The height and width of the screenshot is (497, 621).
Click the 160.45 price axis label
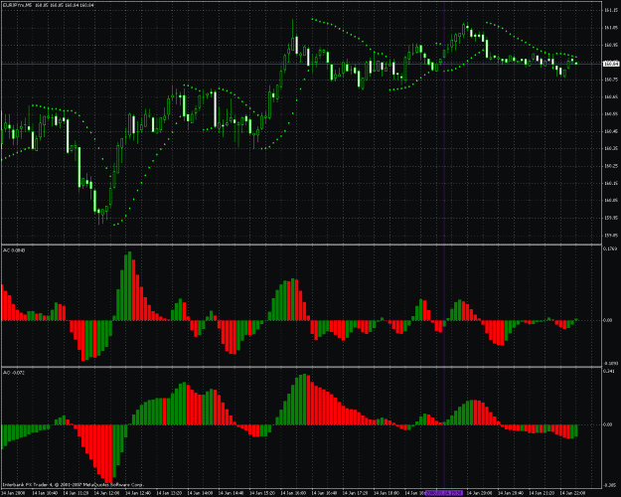(611, 131)
